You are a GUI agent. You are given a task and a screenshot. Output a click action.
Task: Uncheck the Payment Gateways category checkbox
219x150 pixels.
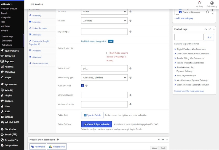[x=180, y=12]
